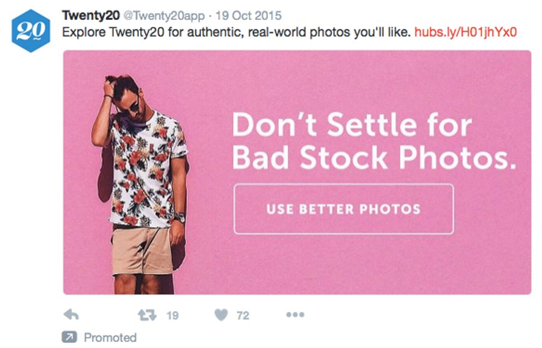Retweet the Twenty20 promoted tweet

146,315
